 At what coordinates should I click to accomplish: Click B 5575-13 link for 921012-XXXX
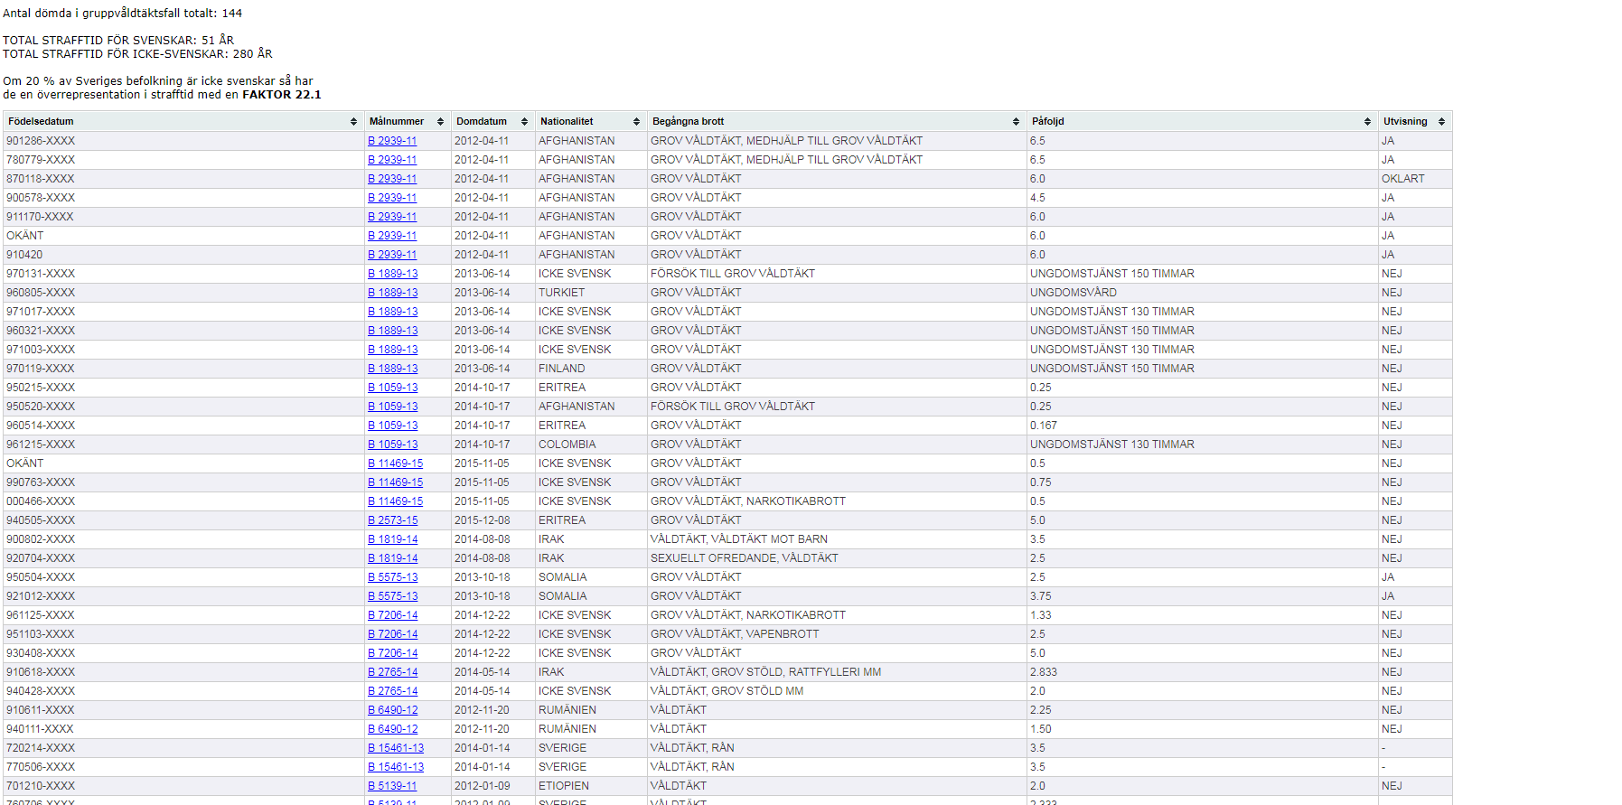point(392,596)
